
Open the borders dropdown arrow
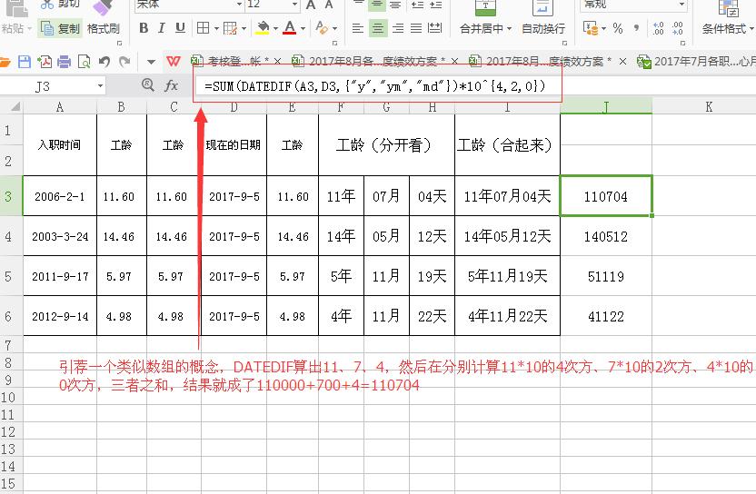pos(216,28)
